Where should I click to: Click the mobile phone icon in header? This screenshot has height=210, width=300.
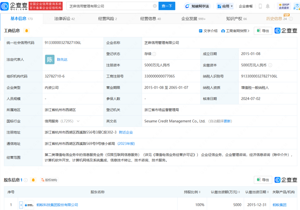point(260,6)
